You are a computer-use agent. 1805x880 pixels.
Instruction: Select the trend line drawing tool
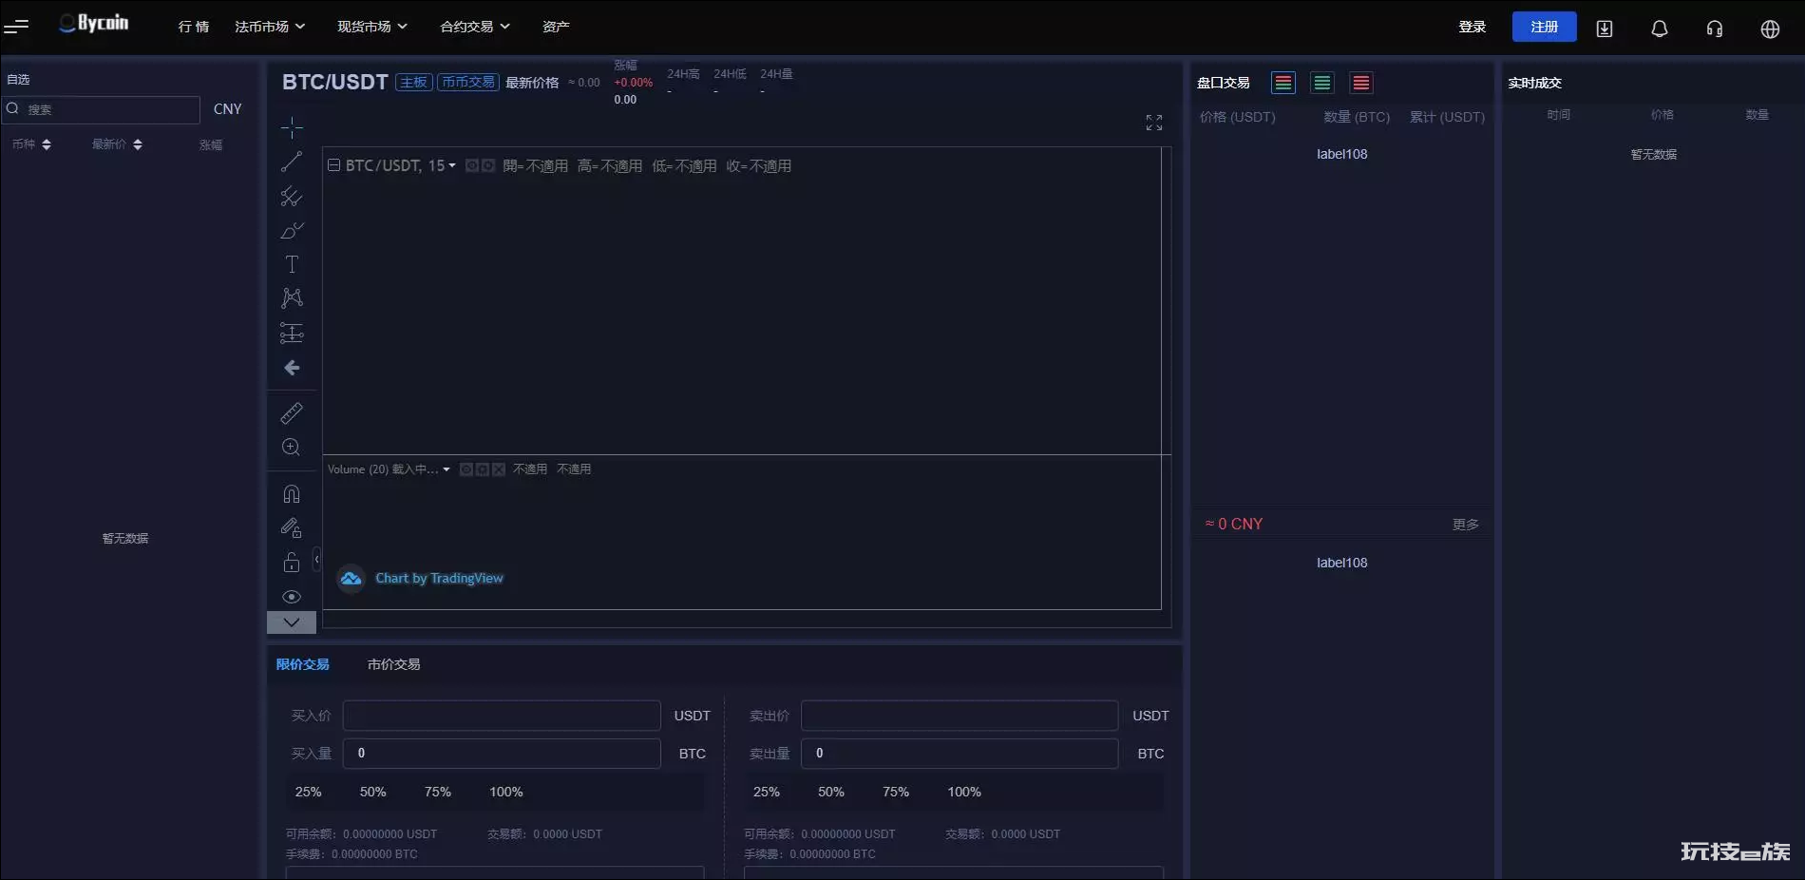click(x=292, y=162)
